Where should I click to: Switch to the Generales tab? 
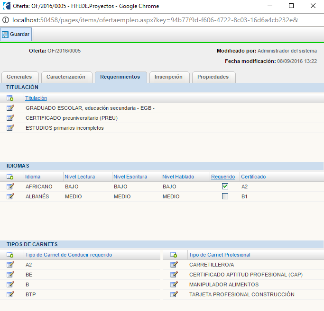point(19,77)
